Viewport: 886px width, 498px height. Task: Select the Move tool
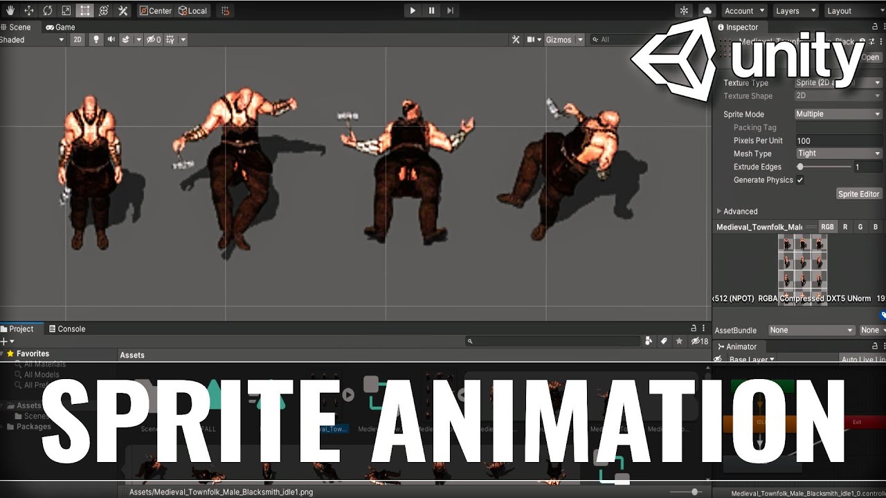point(28,10)
